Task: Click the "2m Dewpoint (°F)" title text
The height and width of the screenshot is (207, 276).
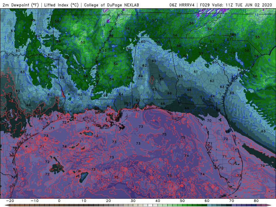Action: 21,5
